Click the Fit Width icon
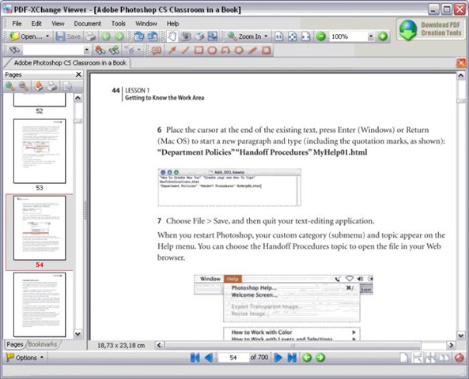Viewport: 469px width, 379px height. (x=306, y=36)
